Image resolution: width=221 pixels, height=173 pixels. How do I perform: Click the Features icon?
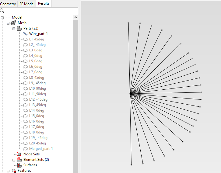(14, 171)
